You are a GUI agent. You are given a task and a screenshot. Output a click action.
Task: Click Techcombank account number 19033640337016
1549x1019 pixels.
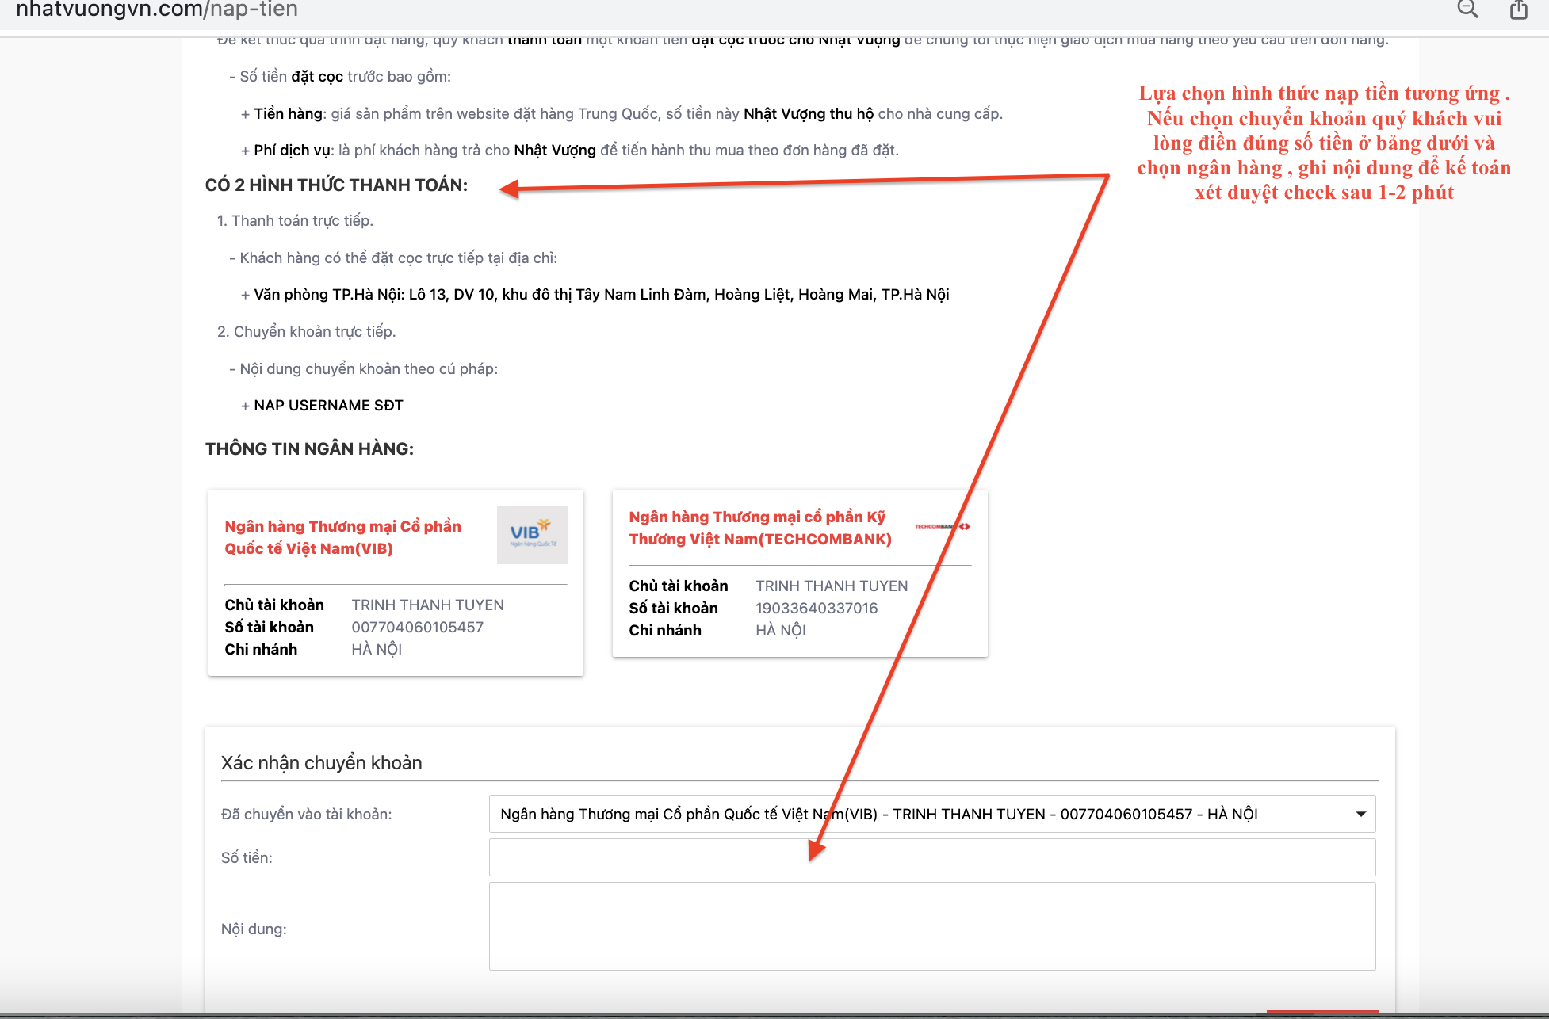[x=817, y=608]
